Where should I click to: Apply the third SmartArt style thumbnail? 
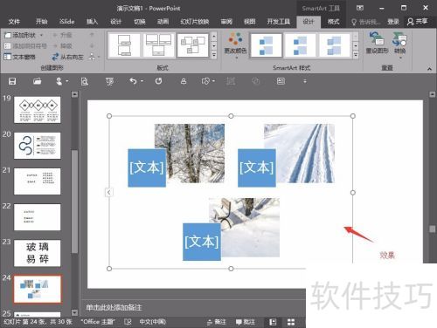(x=335, y=45)
